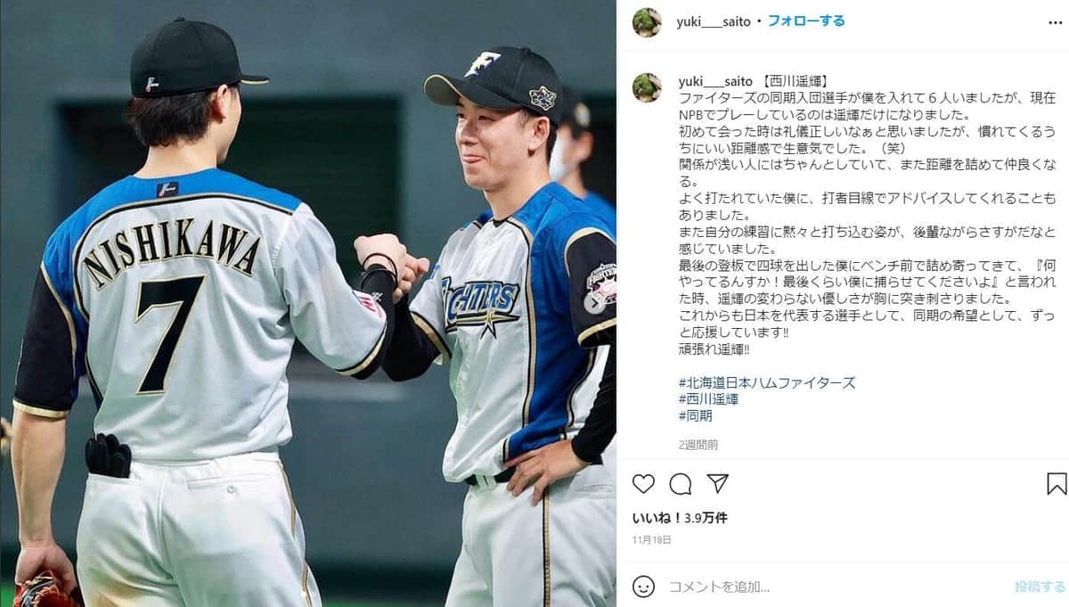Save post with bookmark icon
Screen dimensions: 1069x607
click(1057, 484)
